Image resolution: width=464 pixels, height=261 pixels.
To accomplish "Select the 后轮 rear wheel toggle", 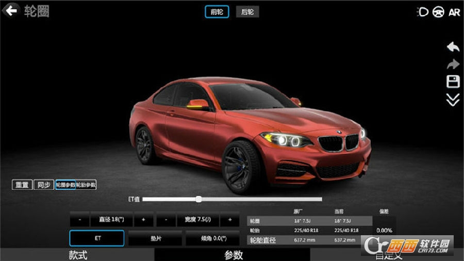I will pos(247,12).
